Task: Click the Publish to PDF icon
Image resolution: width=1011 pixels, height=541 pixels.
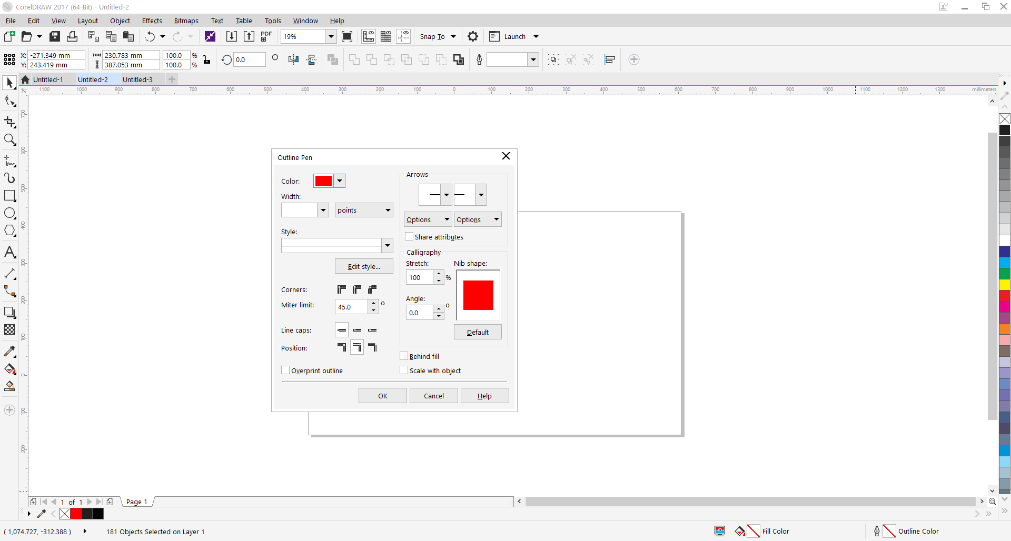Action: (266, 36)
